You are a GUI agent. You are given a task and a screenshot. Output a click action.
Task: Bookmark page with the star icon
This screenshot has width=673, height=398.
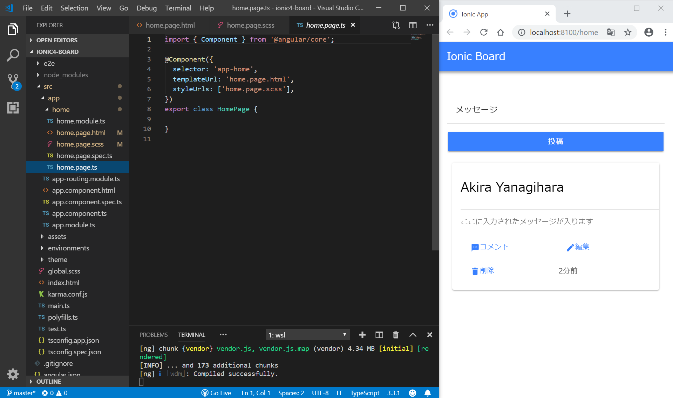(x=627, y=32)
